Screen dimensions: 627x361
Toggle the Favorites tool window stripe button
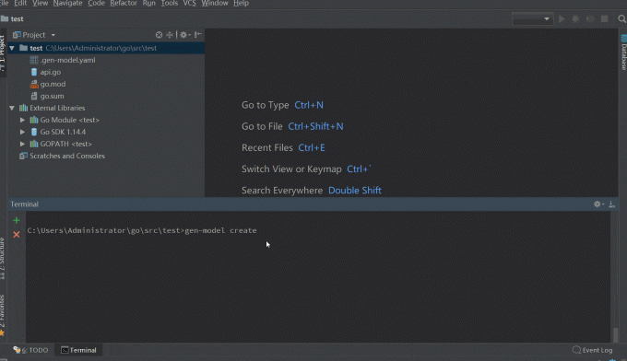3,316
